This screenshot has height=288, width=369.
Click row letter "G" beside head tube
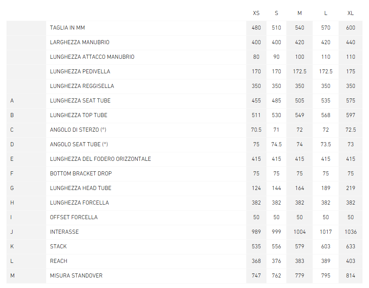coord(12,188)
